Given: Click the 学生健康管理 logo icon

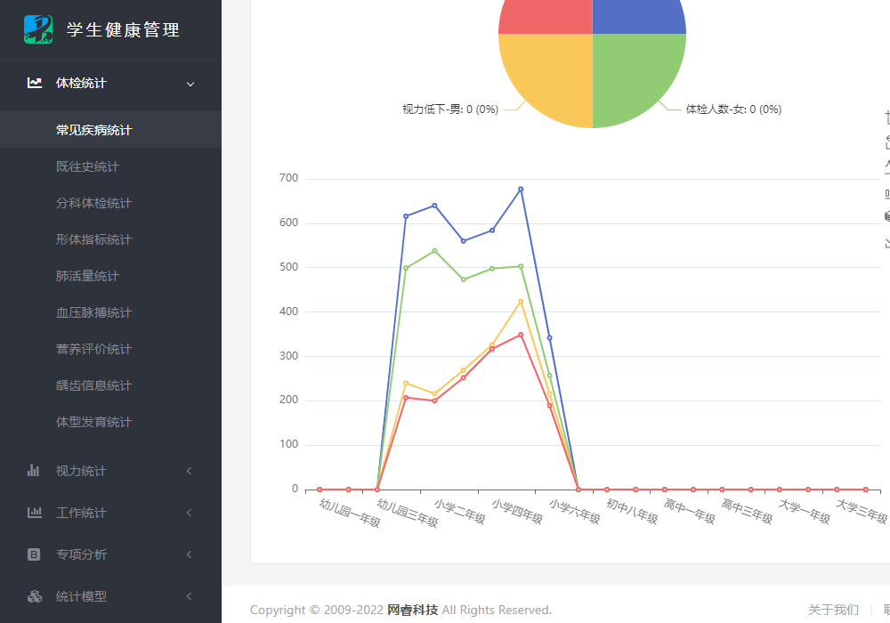Looking at the screenshot, I should [38, 29].
